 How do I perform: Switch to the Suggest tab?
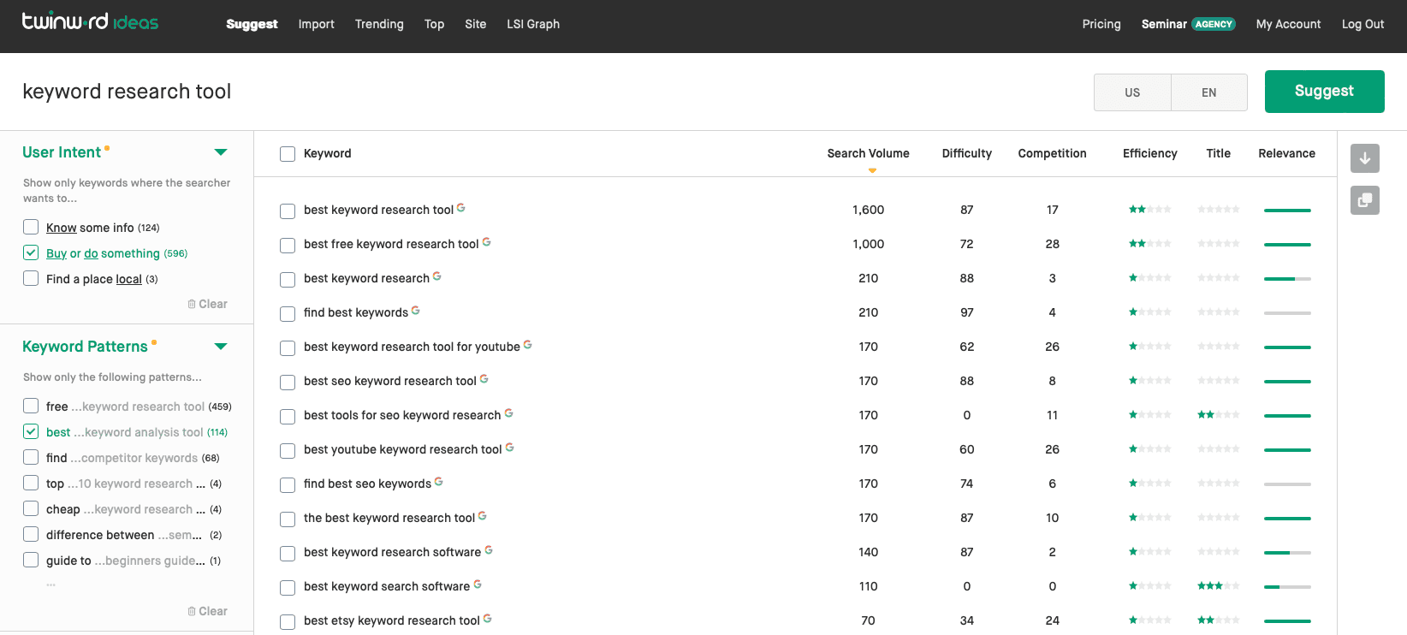point(252,24)
